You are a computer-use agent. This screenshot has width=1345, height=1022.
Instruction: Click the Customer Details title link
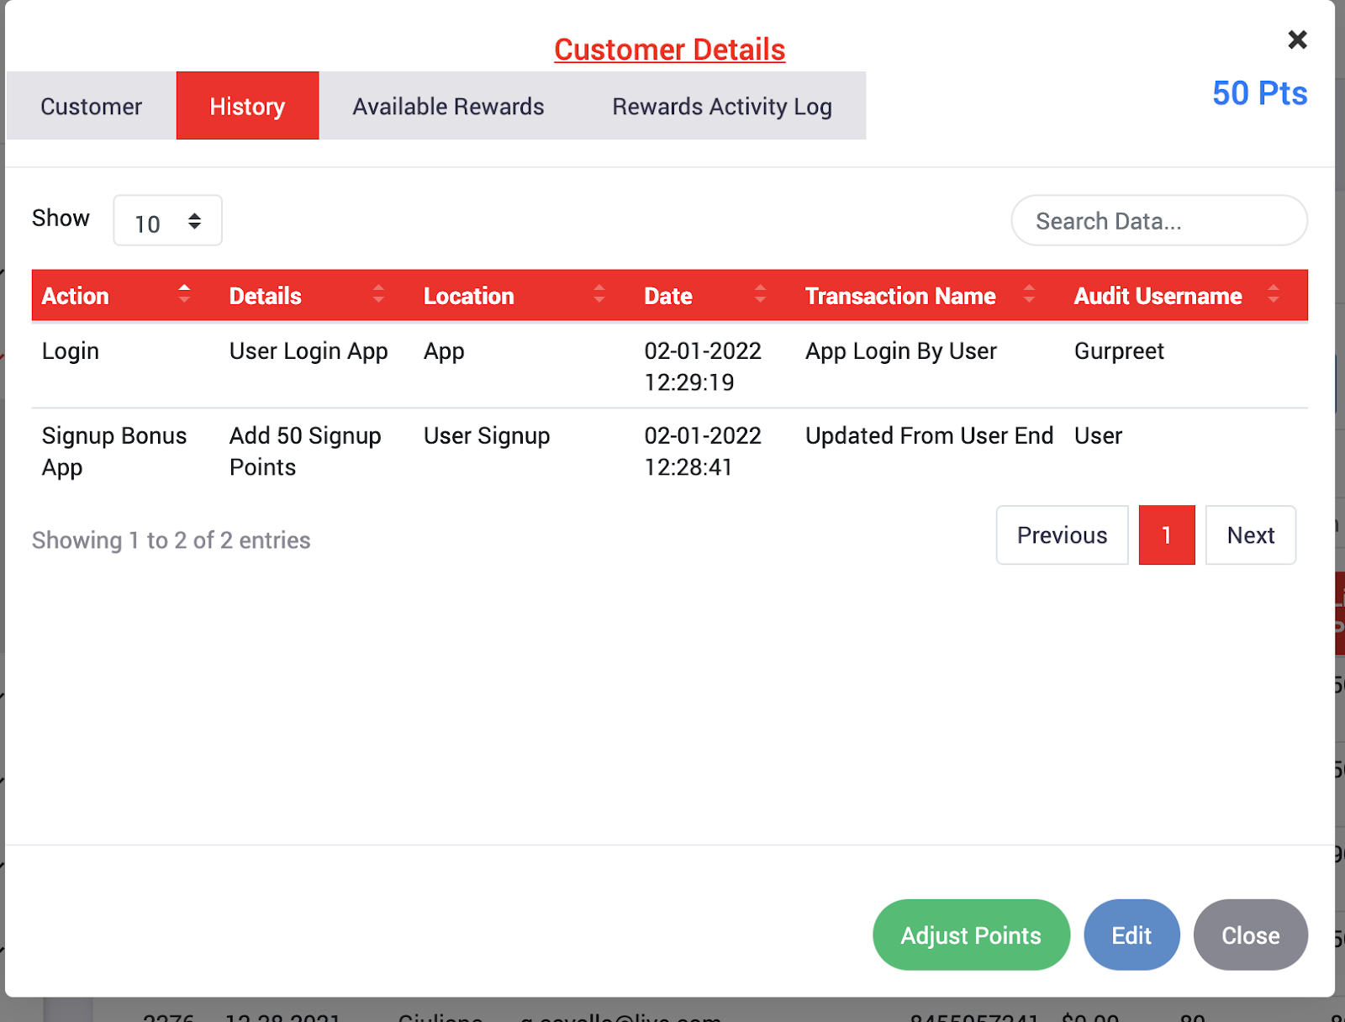[669, 50]
